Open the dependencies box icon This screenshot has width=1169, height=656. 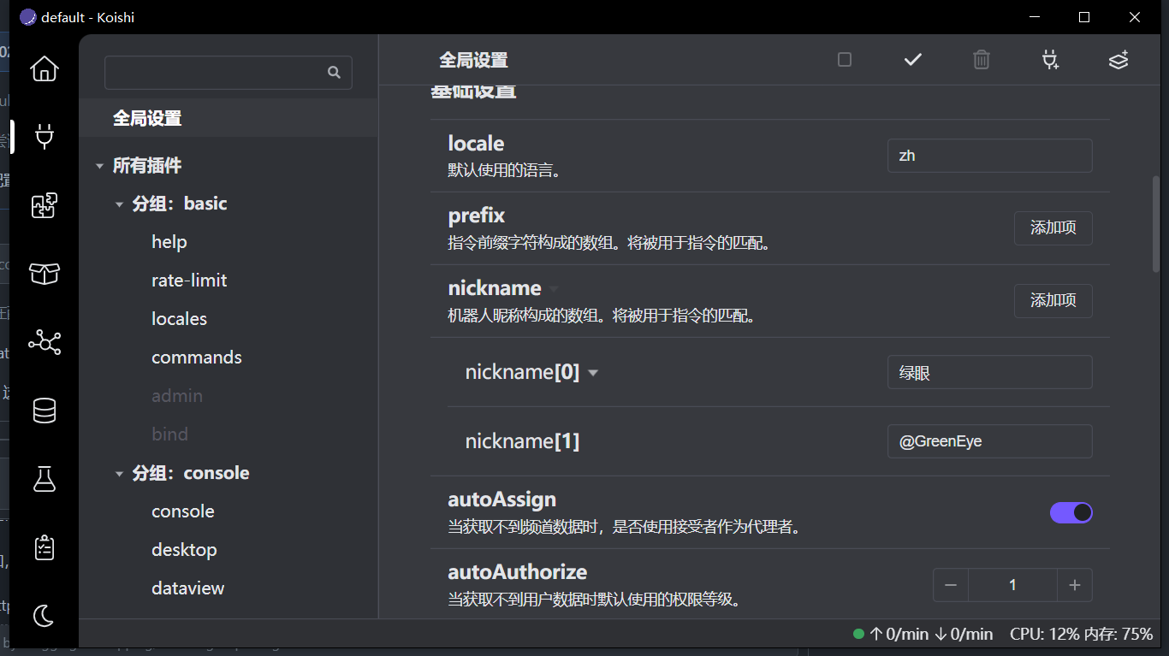(x=45, y=274)
